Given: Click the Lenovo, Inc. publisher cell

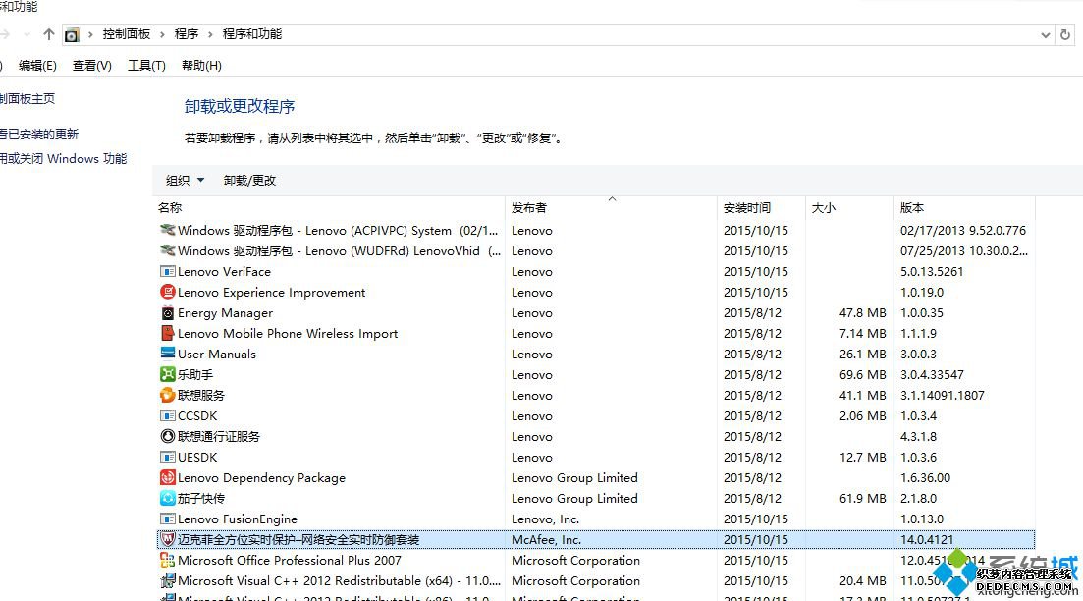Looking at the screenshot, I should tap(546, 519).
